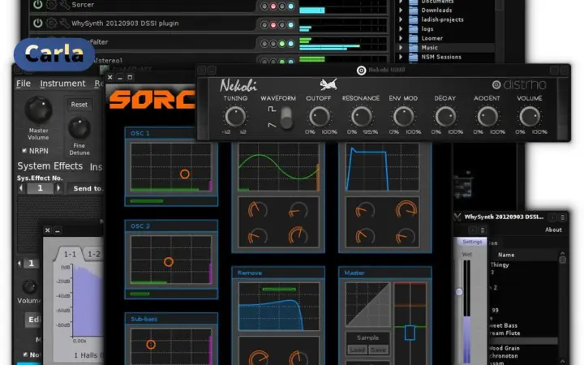Click the Sys.Effect No. value field
Viewport: 584px width, 365px height.
40,188
